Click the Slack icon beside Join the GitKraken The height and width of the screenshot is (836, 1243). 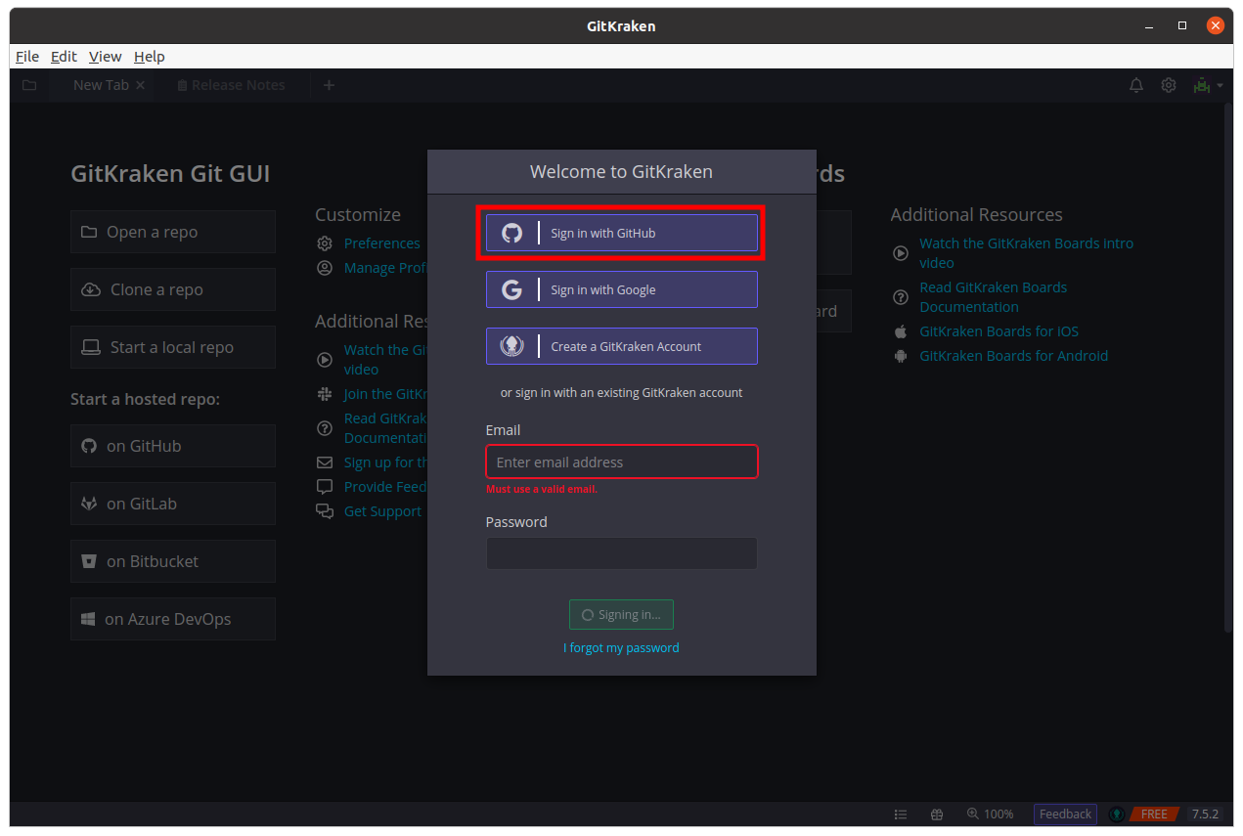[325, 394]
